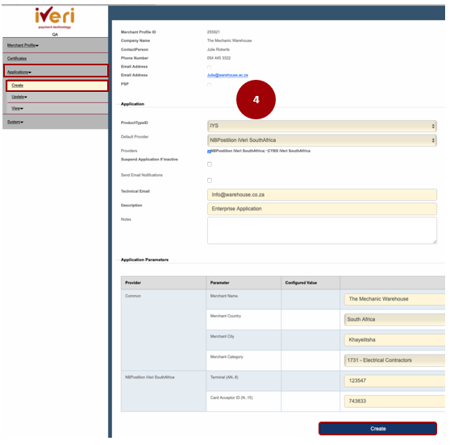Click the blue Create button
This screenshot has width=454, height=445.
[377, 429]
